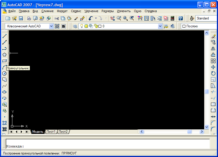Select the Make block tool

tap(5, 110)
